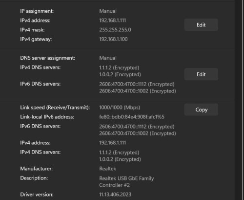
Task: Edit the DNS server assignment settings
Action: (201, 74)
